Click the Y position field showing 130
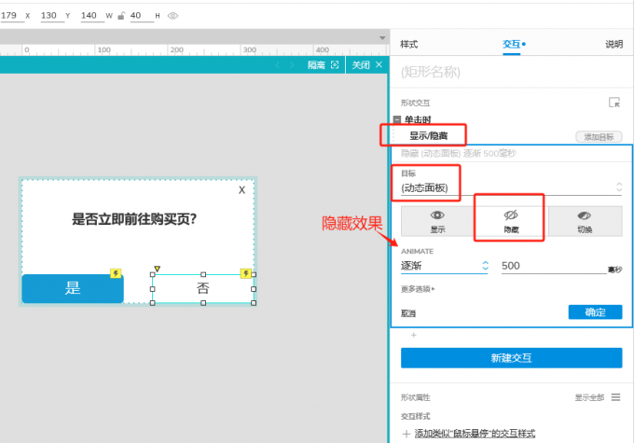 pos(52,16)
